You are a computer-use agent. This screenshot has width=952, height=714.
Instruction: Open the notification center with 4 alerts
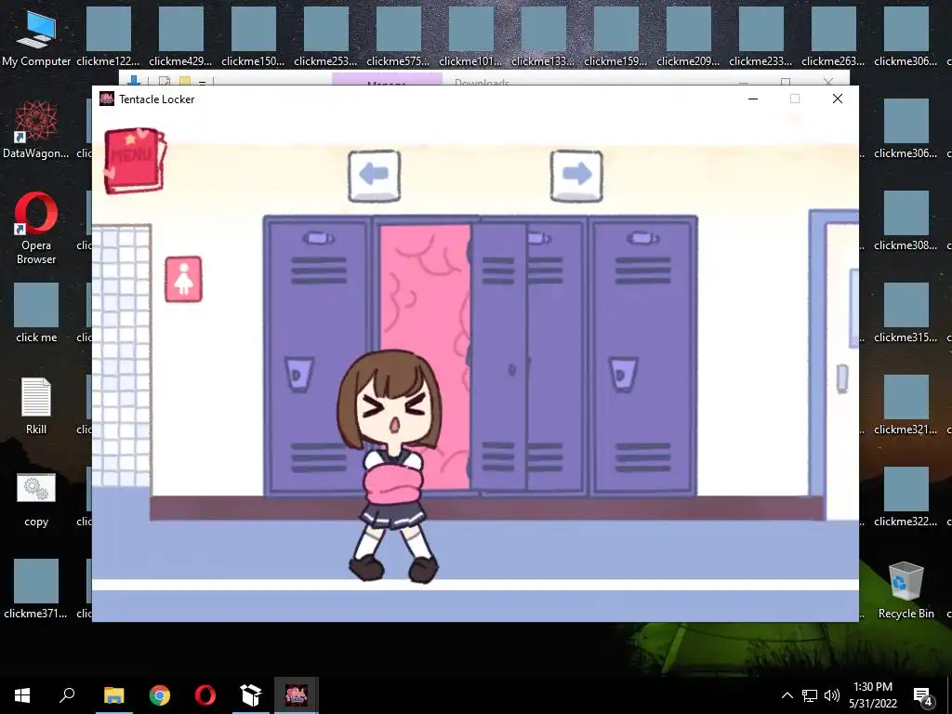(923, 695)
